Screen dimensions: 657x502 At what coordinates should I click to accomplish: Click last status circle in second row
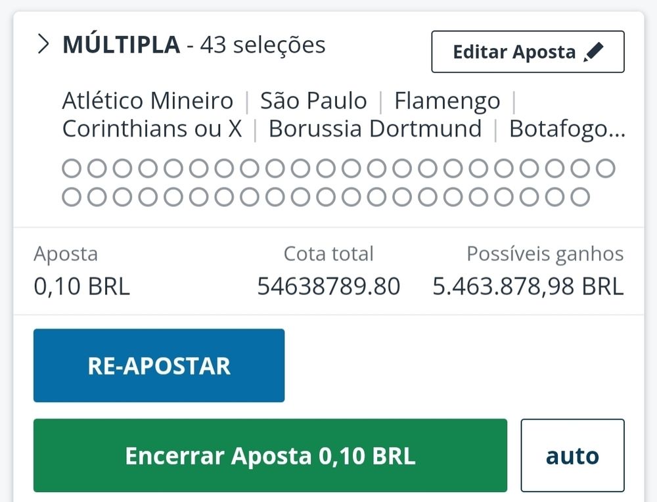click(580, 197)
